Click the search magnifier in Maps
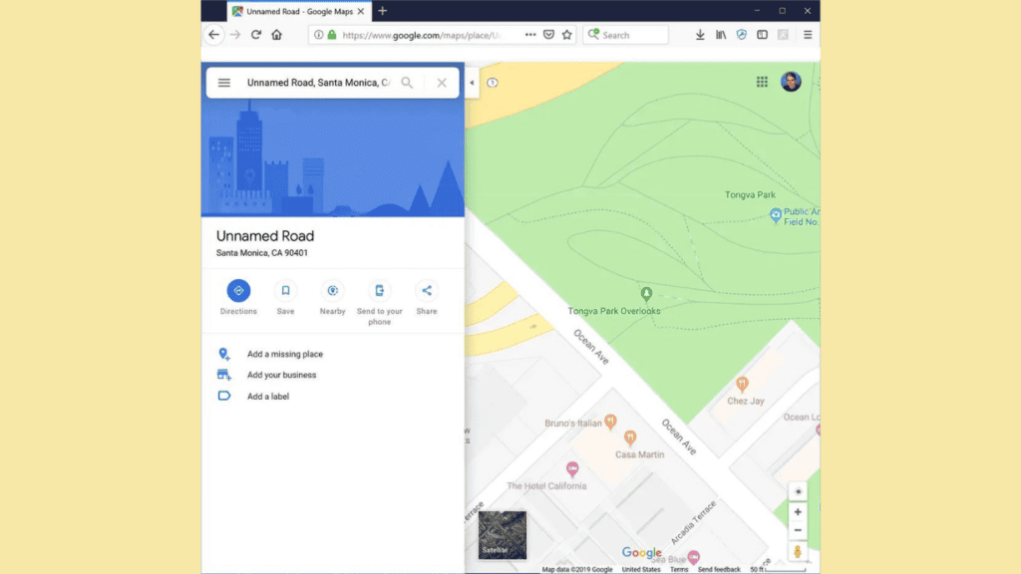The image size is (1021, 574). click(x=407, y=83)
